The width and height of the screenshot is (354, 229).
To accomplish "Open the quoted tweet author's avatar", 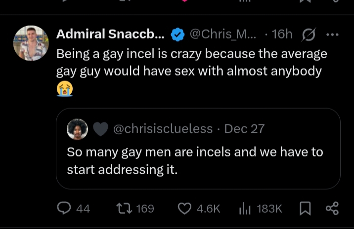I will 78,129.
